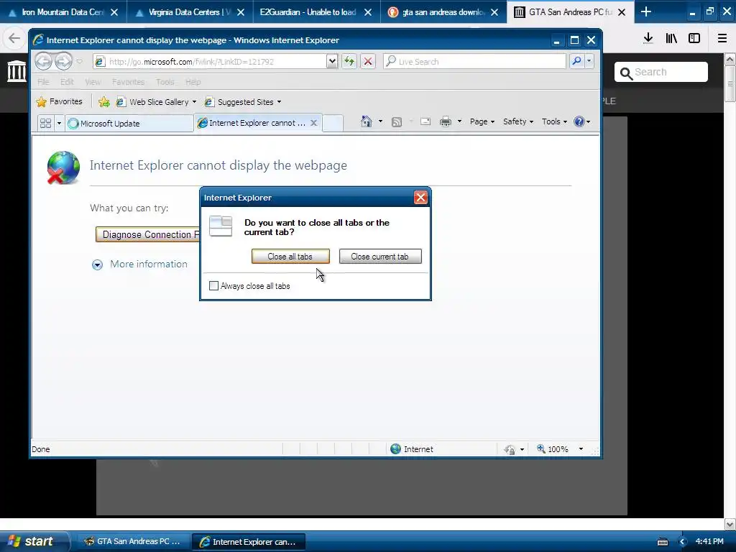Close the Internet Explorer cannot tab
Screen dimensions: 736x552
[x=314, y=122]
